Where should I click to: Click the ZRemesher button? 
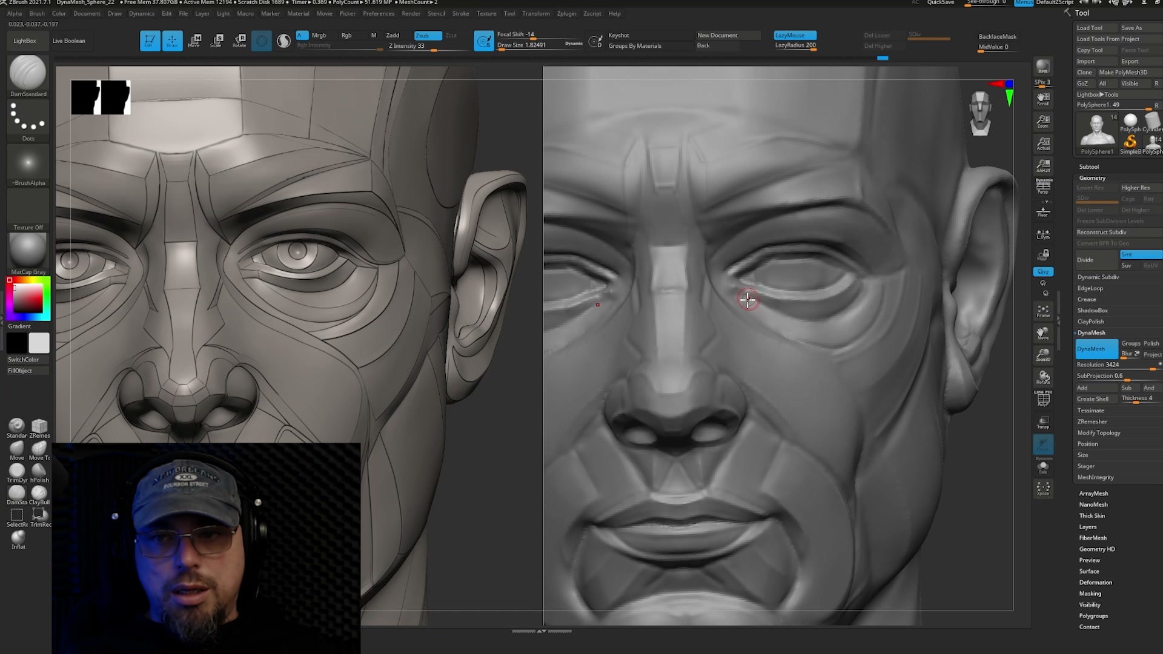pyautogui.click(x=1092, y=421)
